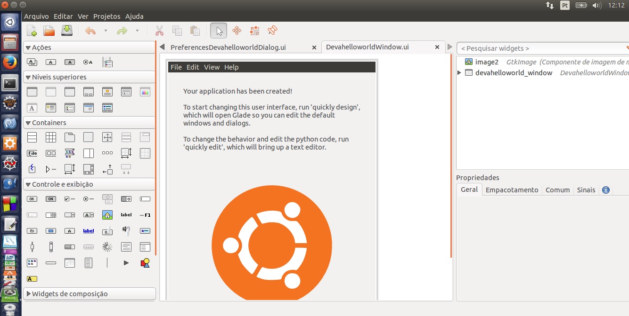Screen dimensions: 629x316
Task: Toggle the margin edit mode
Action: click(x=254, y=31)
